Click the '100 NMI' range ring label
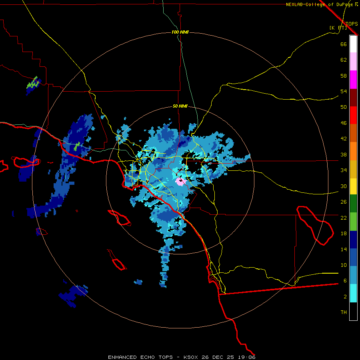This screenshot has height=360, width=360. coord(180,32)
